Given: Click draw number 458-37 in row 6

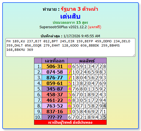Looking at the screenshot, I should (55, 95).
